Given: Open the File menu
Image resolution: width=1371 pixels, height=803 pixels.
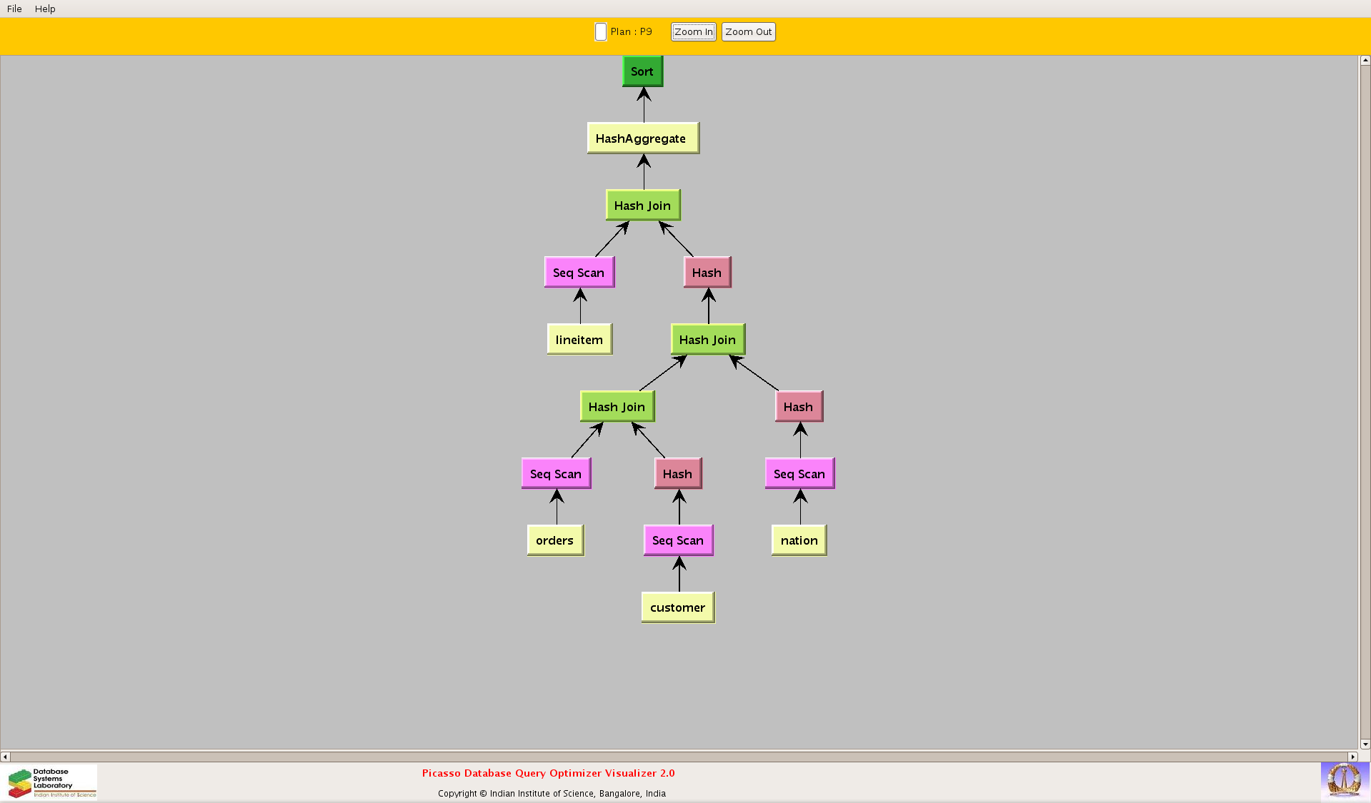Looking at the screenshot, I should point(14,9).
